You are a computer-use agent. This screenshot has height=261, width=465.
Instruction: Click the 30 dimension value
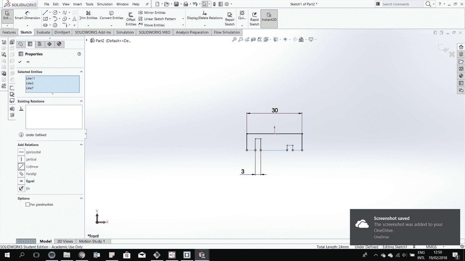tap(275, 110)
